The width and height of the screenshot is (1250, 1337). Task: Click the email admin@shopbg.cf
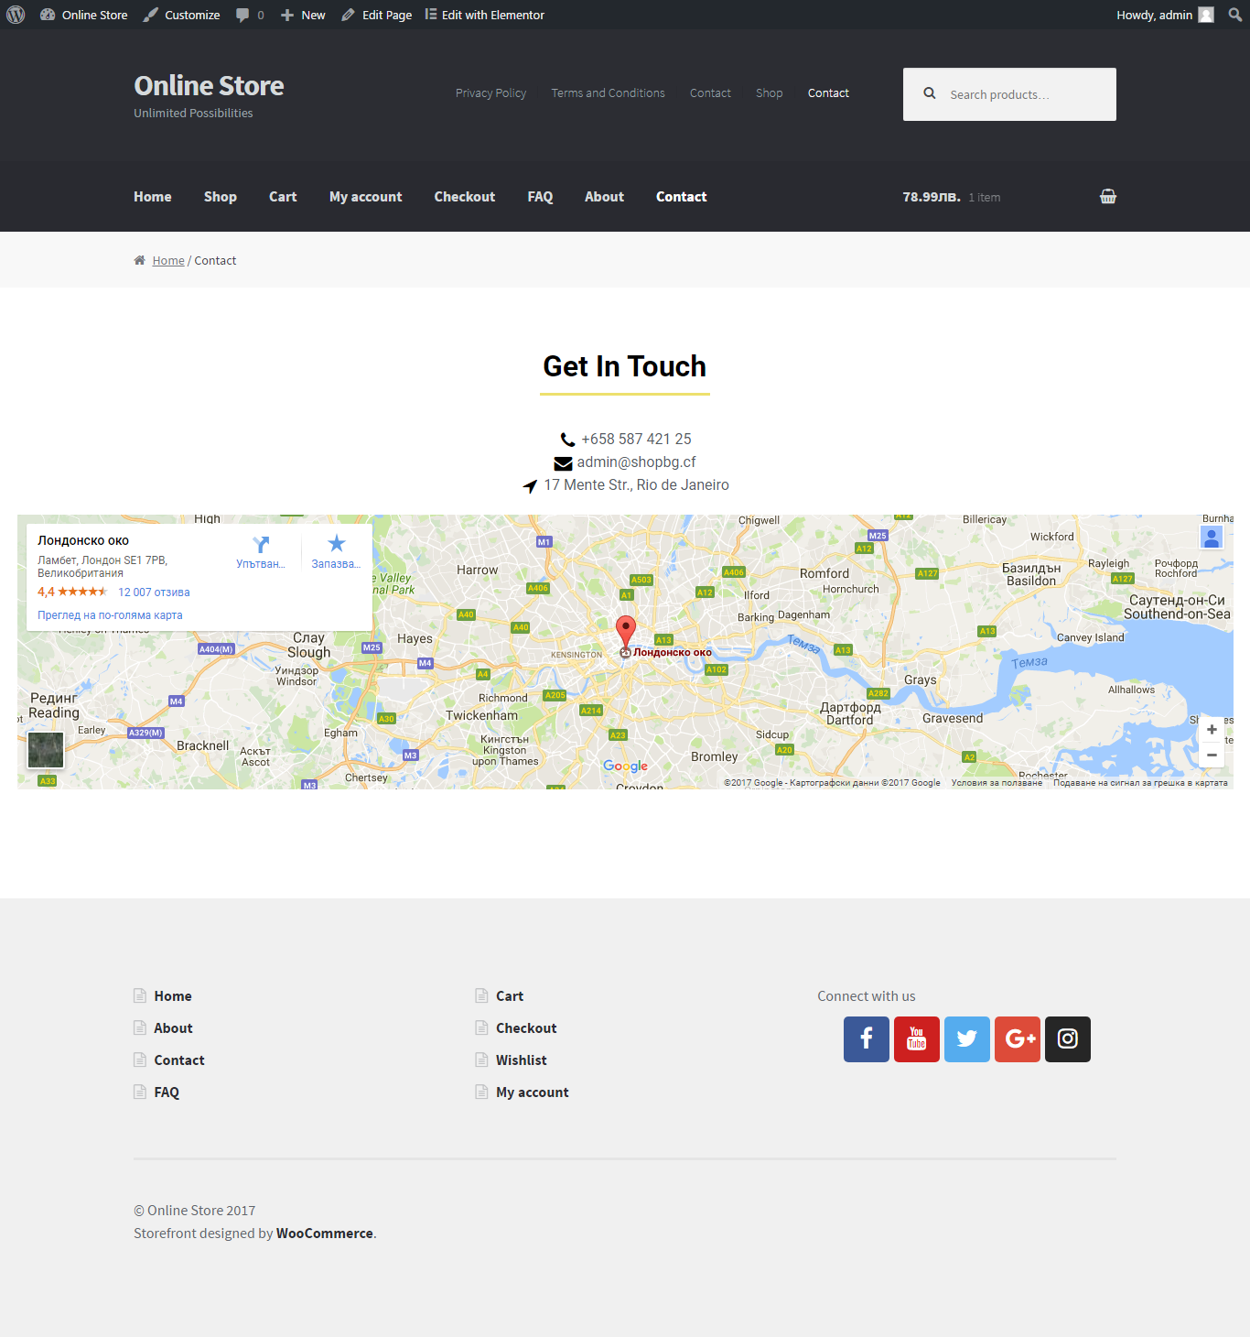(636, 462)
